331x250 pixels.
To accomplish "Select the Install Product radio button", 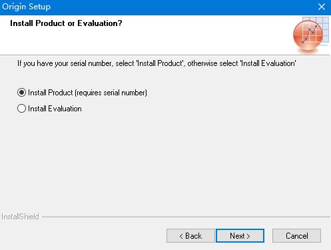I will click(21, 93).
